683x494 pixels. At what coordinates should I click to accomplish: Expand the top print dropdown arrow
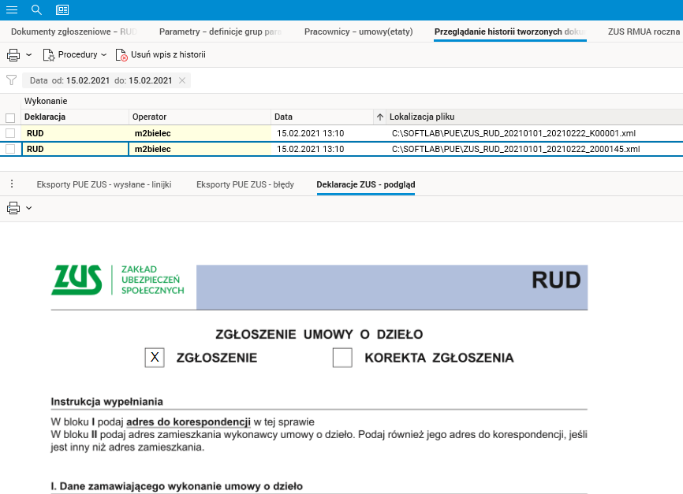click(28, 55)
